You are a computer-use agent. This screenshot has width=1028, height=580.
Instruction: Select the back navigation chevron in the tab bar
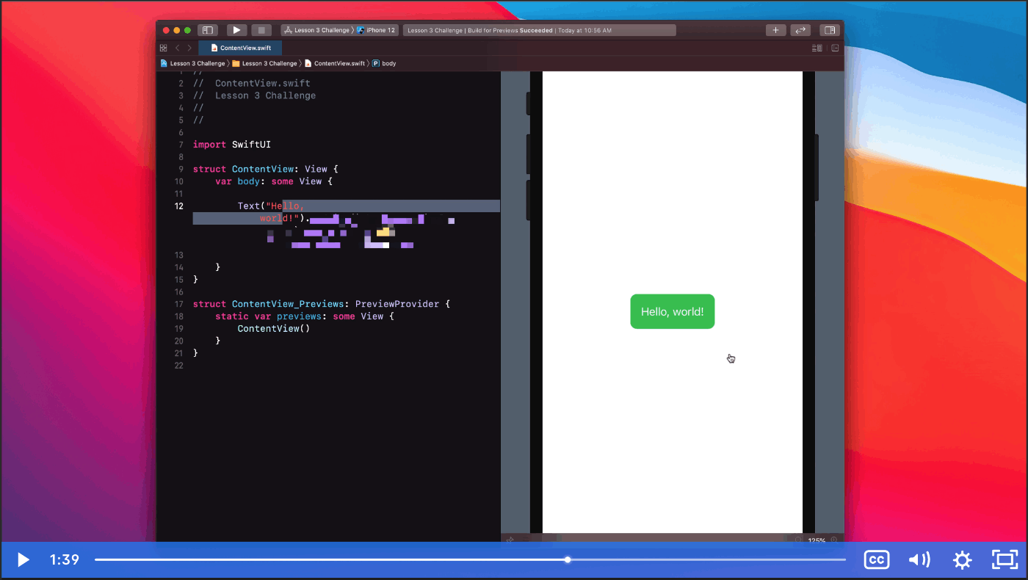tap(178, 47)
